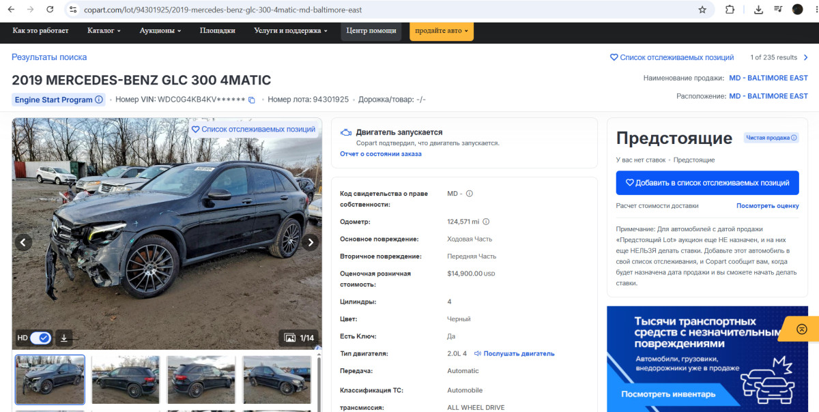Click Ходовая Часть primary damage value
819x412 pixels.
[x=470, y=239]
